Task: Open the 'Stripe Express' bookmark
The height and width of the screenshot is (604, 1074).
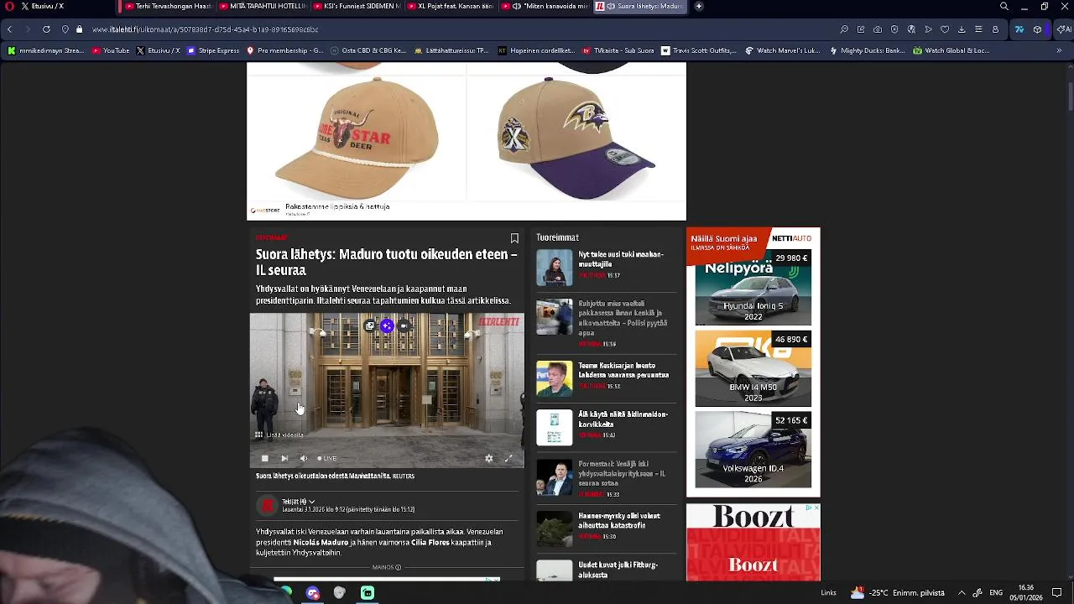Action: coord(213,50)
